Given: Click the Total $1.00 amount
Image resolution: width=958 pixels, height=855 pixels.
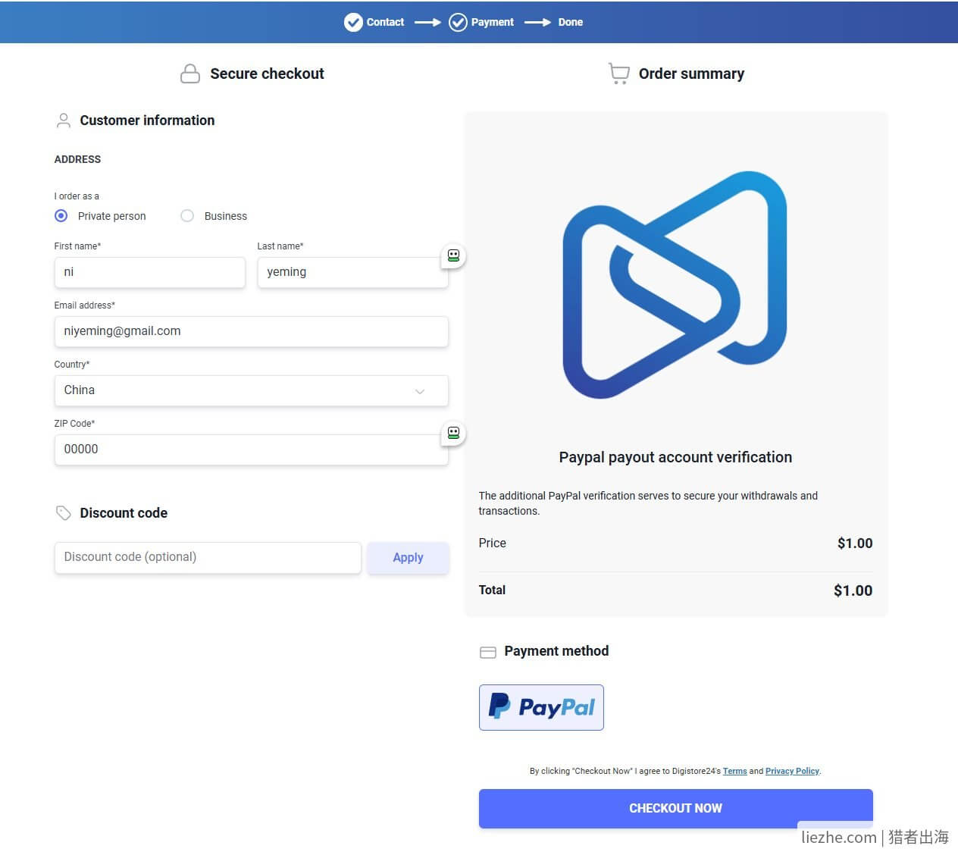Looking at the screenshot, I should [853, 590].
